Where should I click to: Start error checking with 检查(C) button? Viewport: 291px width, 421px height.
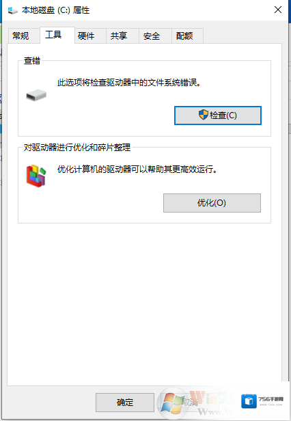[218, 116]
